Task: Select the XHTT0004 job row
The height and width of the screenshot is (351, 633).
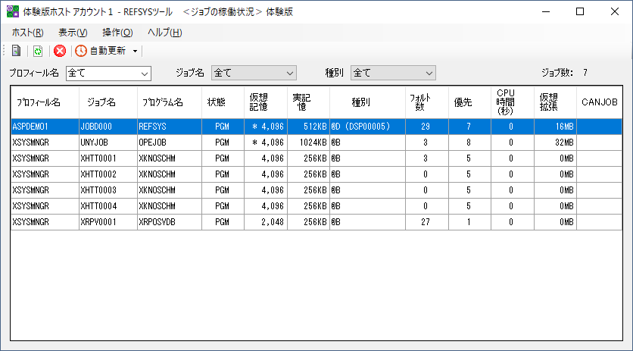Action: (x=316, y=206)
